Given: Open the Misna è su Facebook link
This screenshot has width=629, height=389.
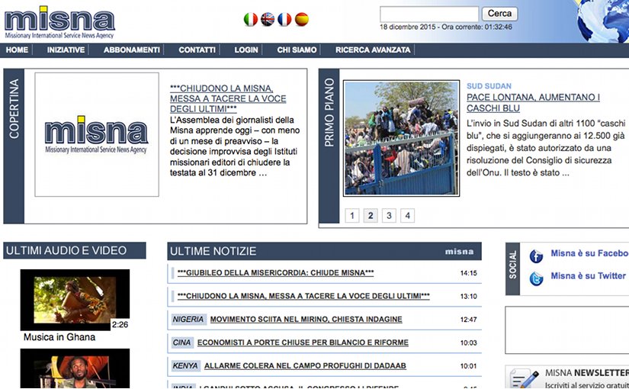Looking at the screenshot, I should click(589, 253).
